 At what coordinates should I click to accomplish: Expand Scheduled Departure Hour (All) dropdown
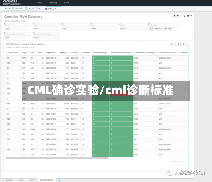click(7, 38)
